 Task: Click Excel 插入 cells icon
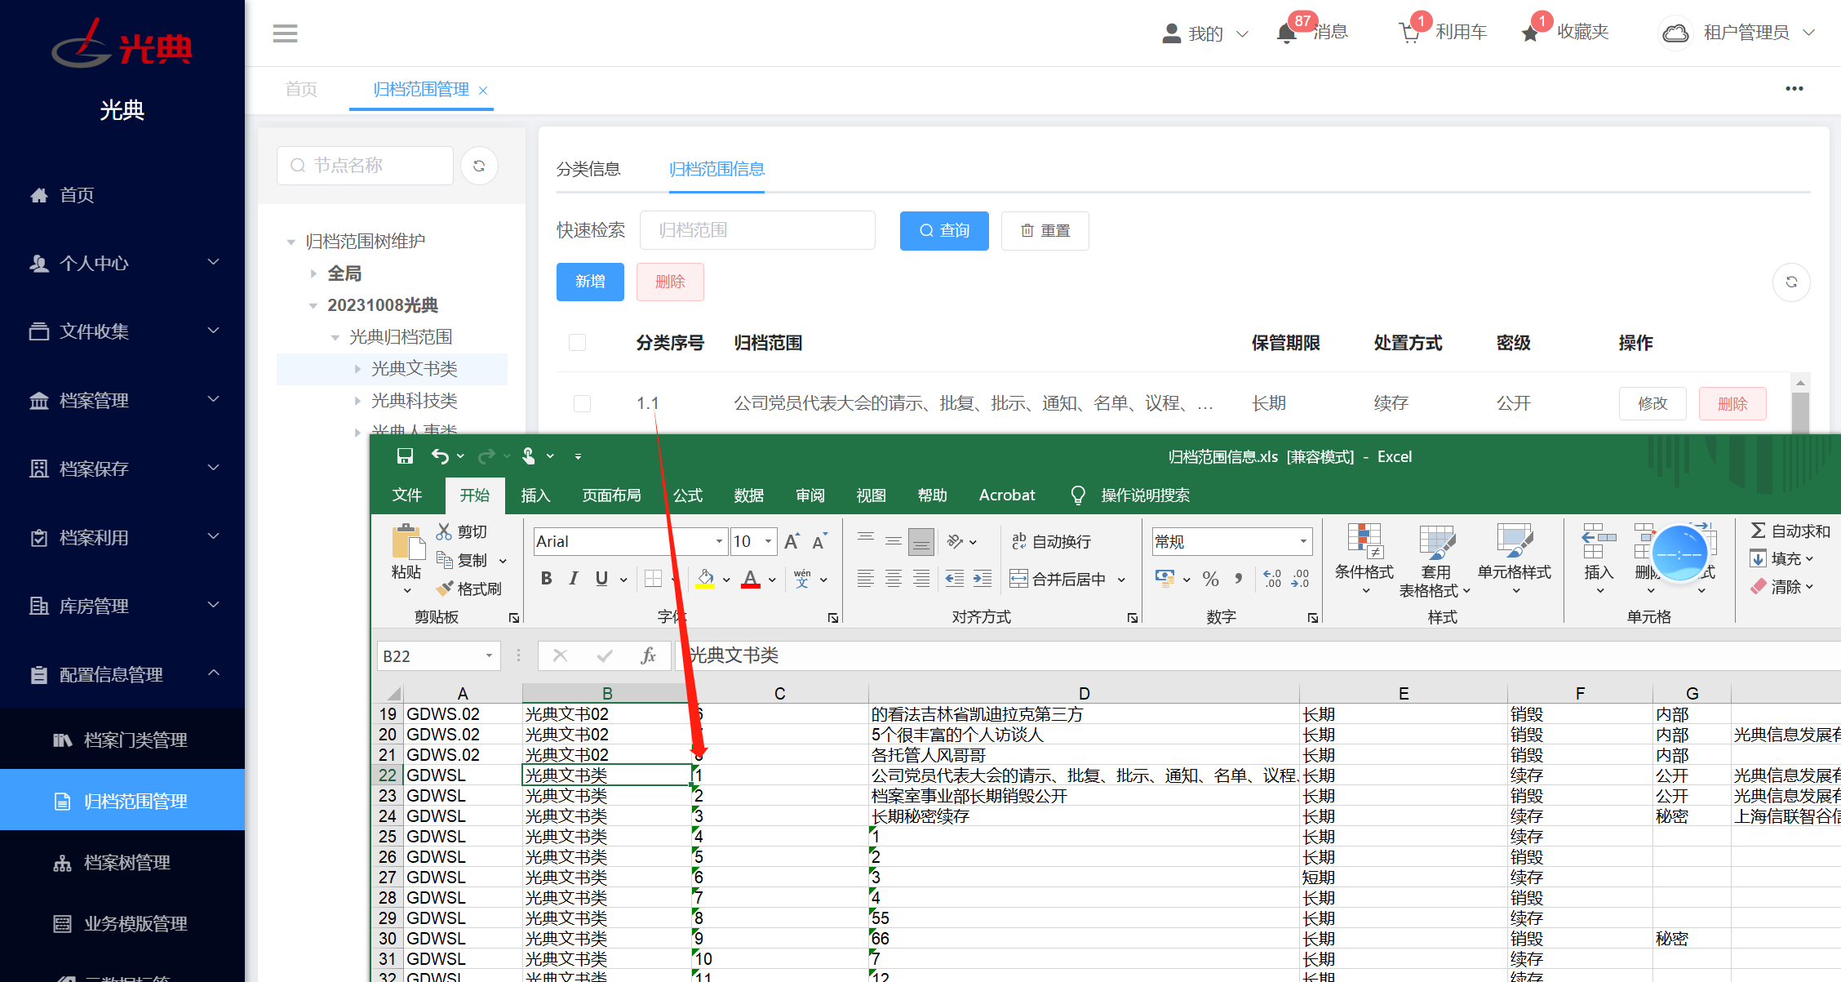coord(1599,541)
